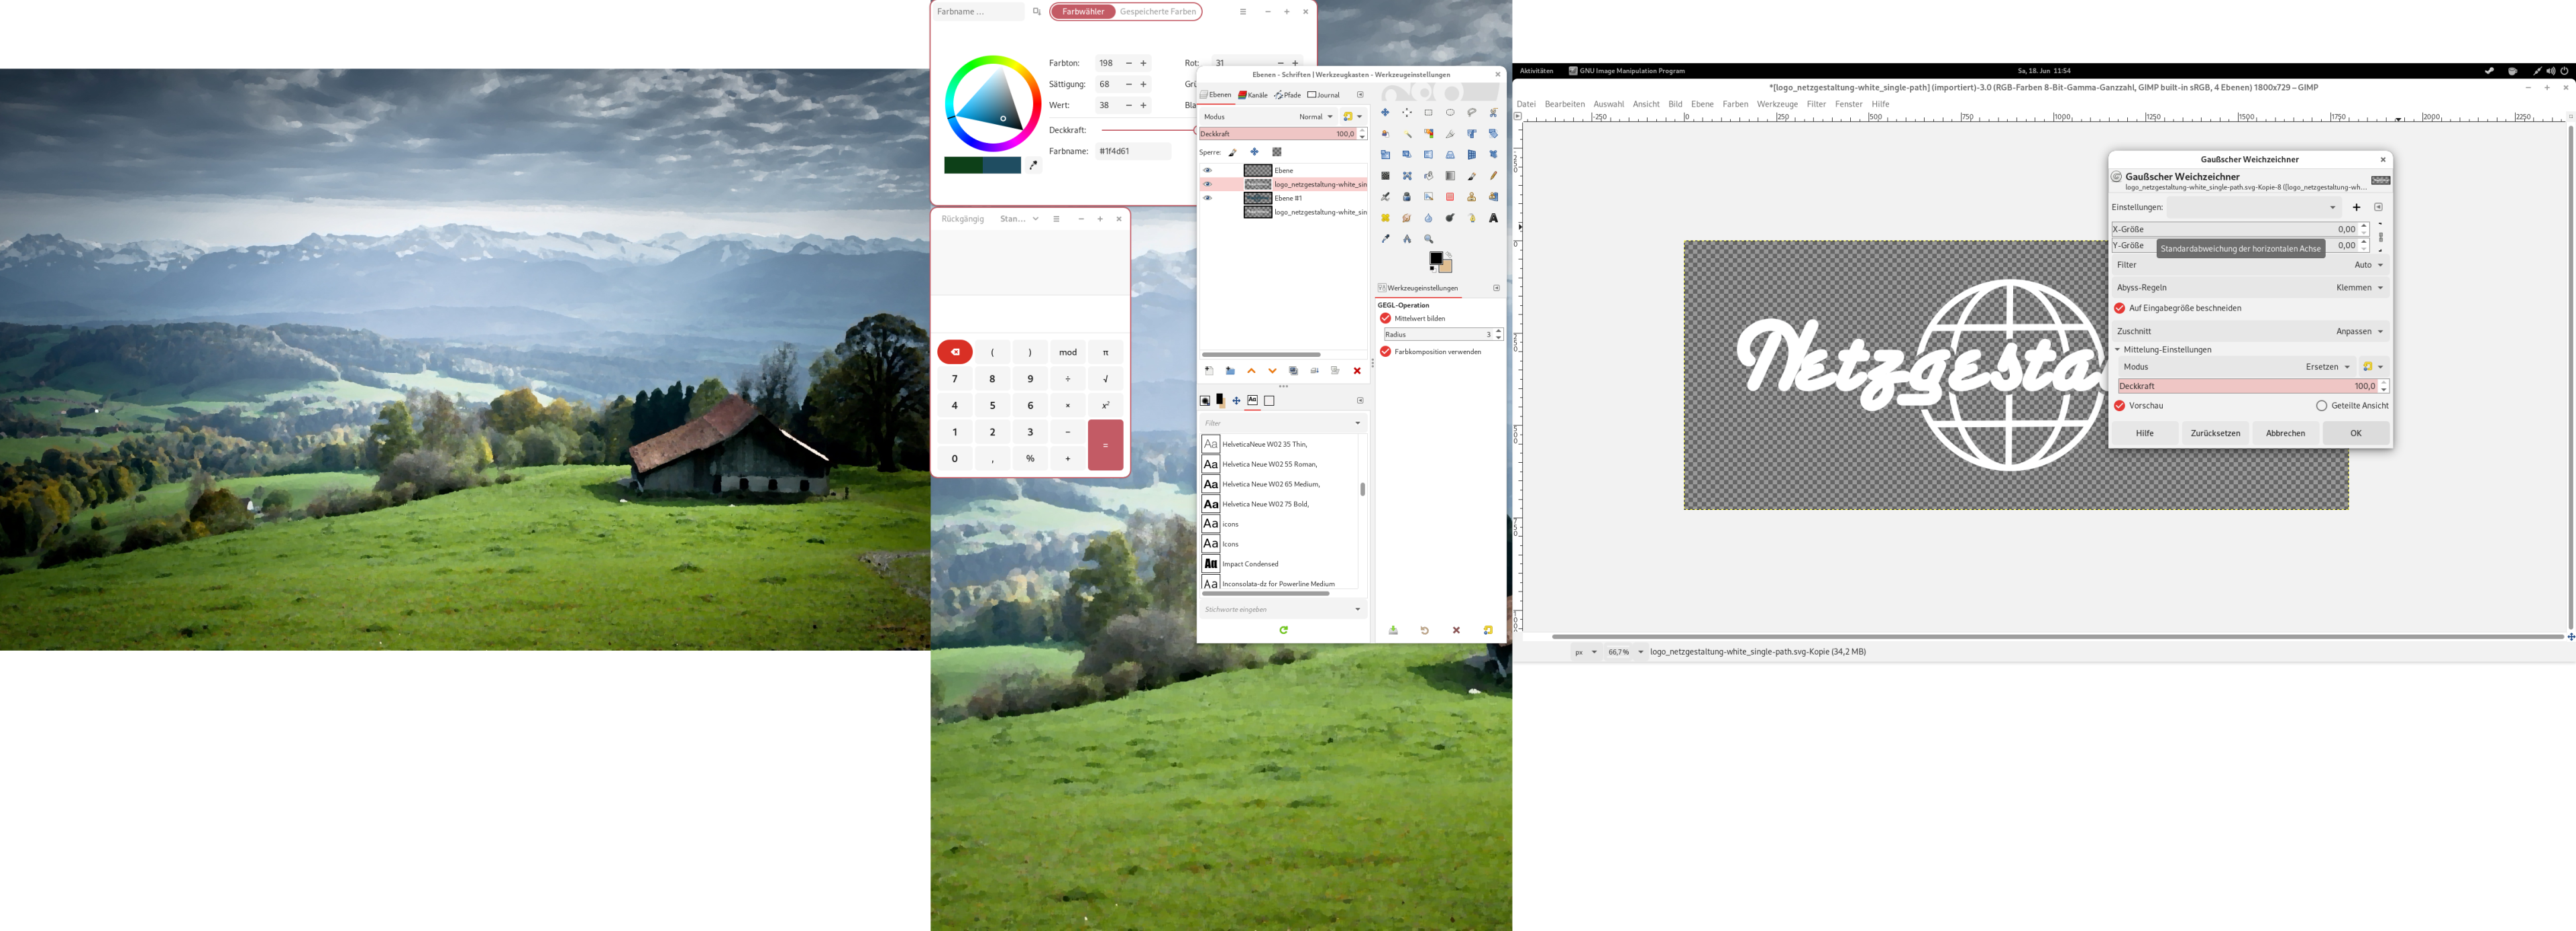Collapse the Mittelung-Einstellungen expander
Image resolution: width=2576 pixels, height=931 pixels.
pos(2117,350)
